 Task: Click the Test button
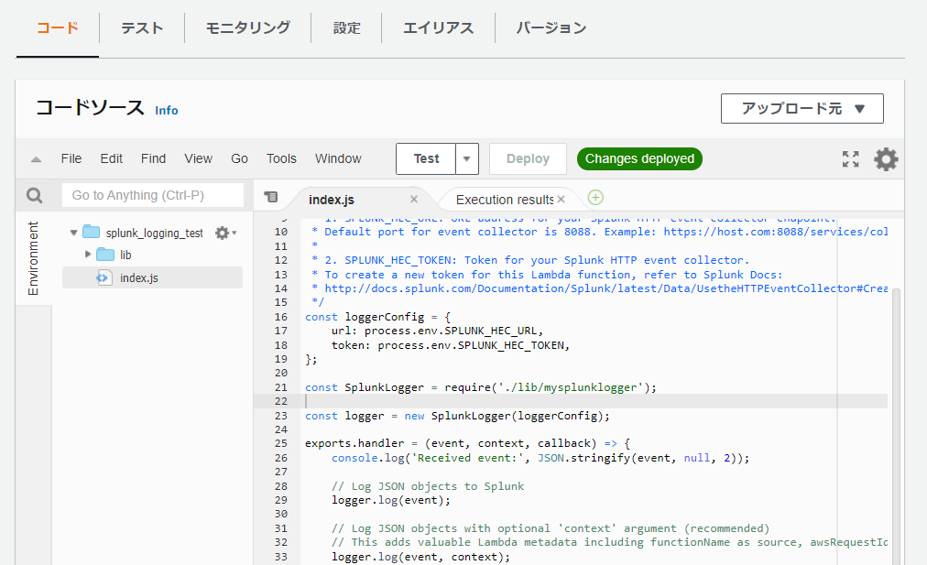pos(426,159)
